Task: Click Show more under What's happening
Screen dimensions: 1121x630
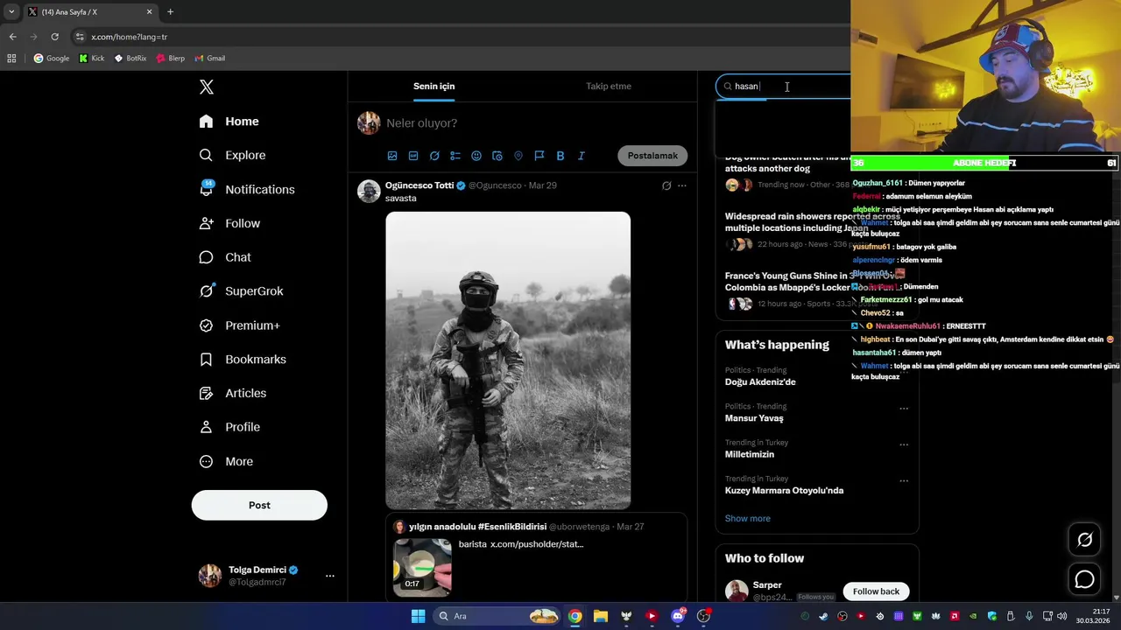Action: 748,518
